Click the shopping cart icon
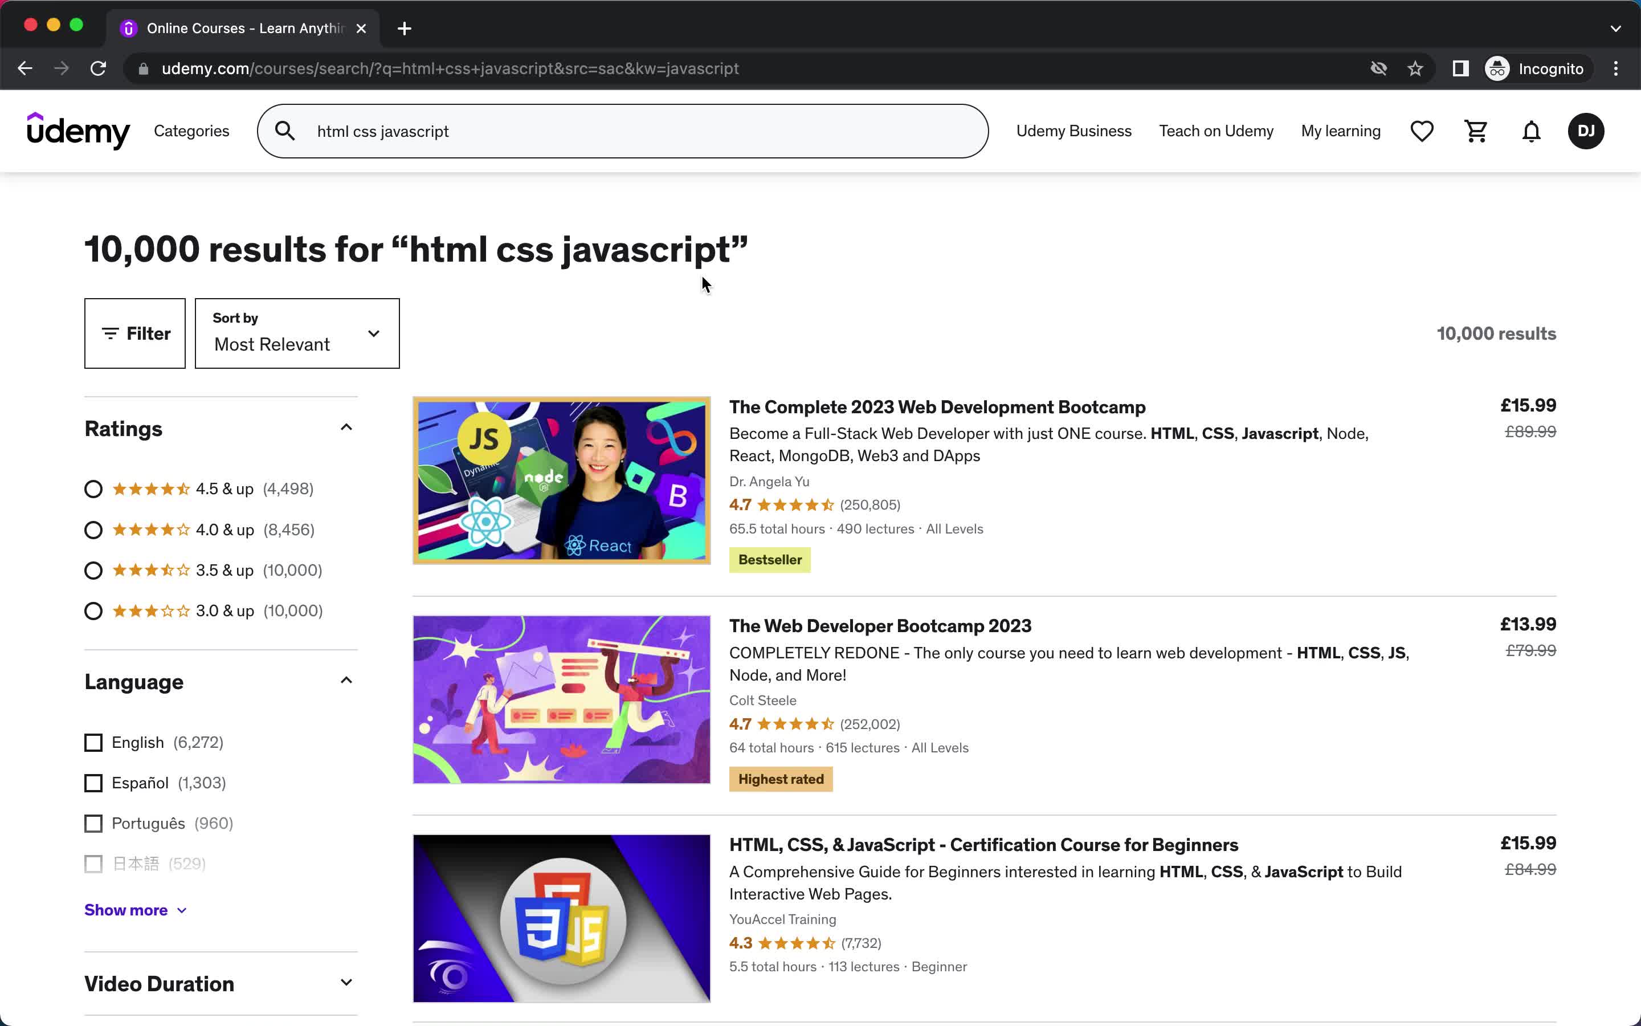The width and height of the screenshot is (1641, 1026). 1476,131
